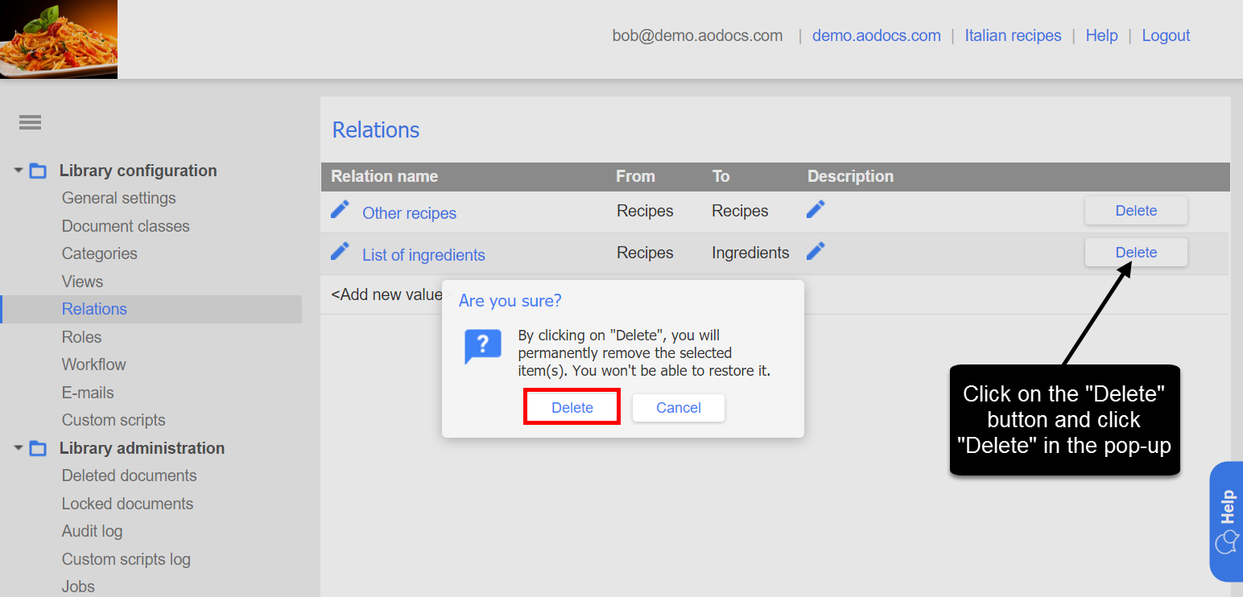Edit the List of ingredients name pencil
The image size is (1243, 597).
(x=341, y=251)
